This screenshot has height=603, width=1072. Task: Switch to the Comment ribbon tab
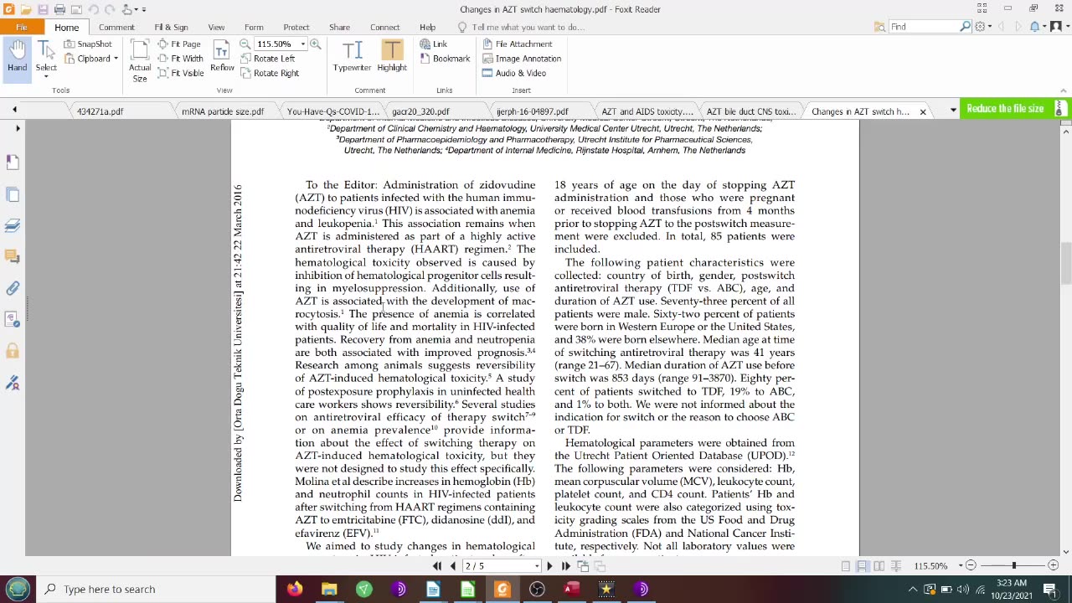point(116,27)
